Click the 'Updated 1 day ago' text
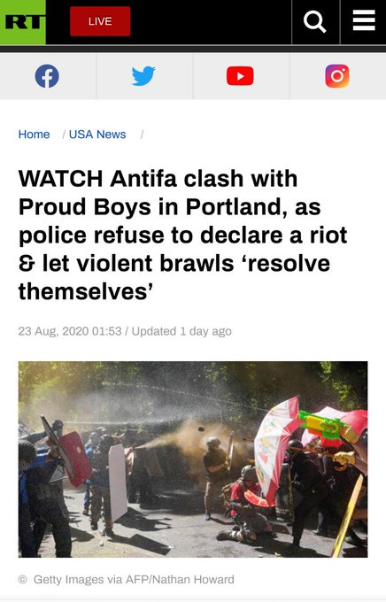386x602 pixels. 181,331
